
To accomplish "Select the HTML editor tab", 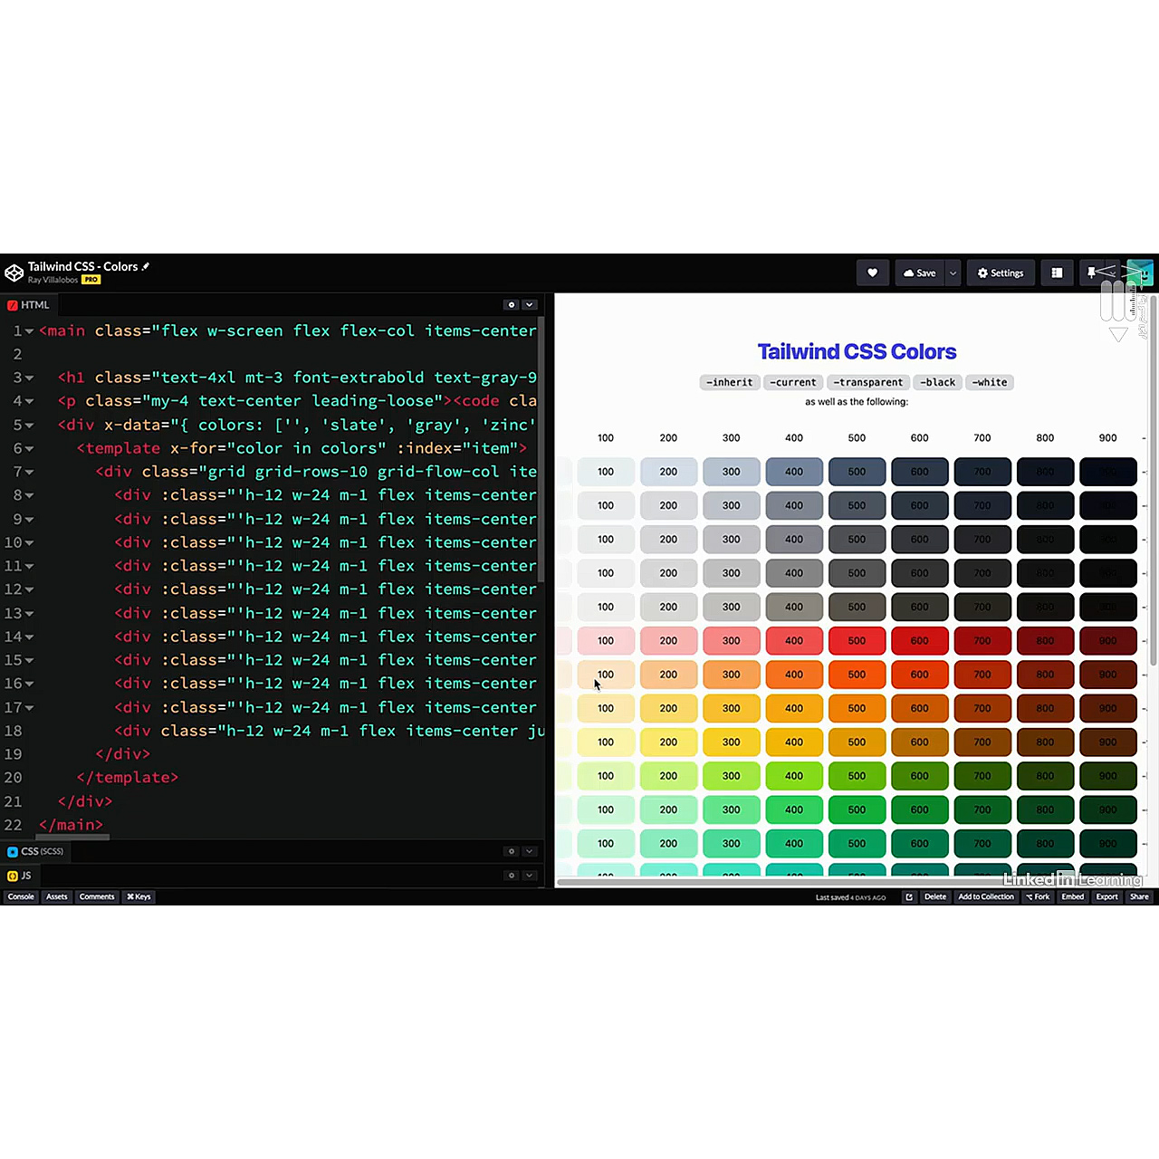I will [29, 305].
